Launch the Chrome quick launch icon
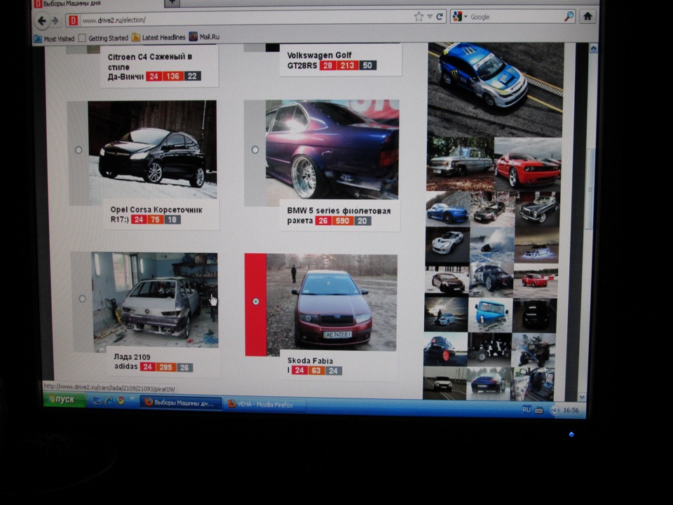 (x=121, y=400)
